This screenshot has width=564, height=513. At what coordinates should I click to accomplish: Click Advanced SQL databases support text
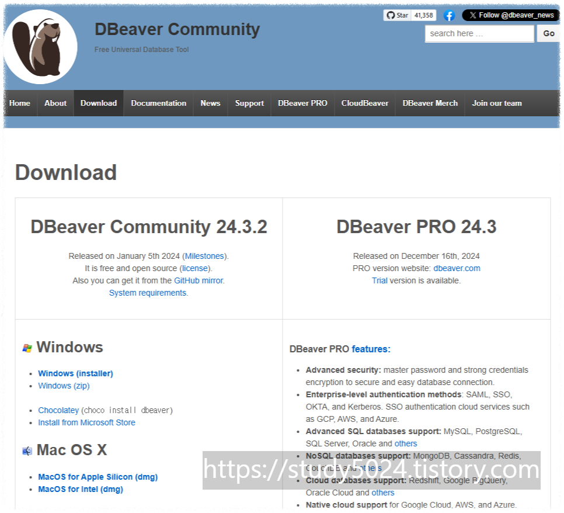(x=373, y=431)
